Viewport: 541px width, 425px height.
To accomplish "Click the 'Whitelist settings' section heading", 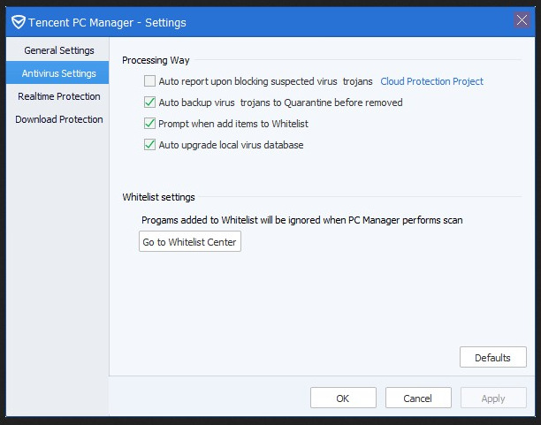I will tap(158, 197).
